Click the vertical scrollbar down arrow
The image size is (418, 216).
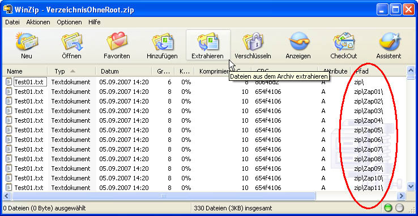click(411, 187)
